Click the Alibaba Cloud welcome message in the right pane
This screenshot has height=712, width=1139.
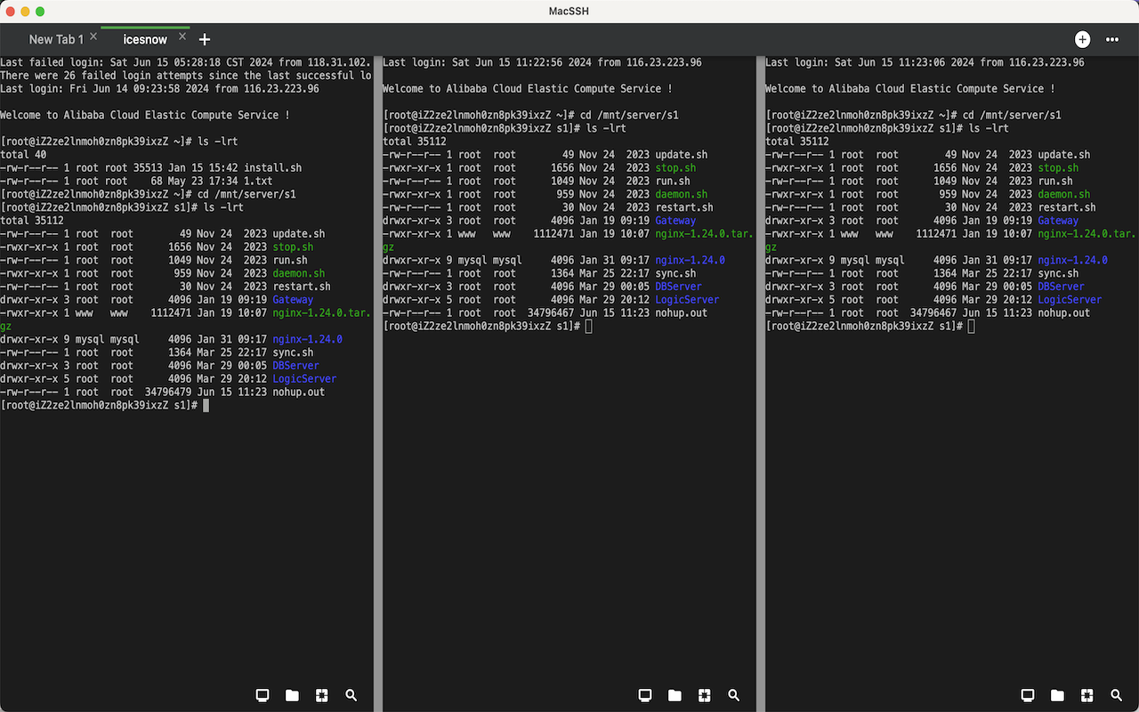[909, 89]
